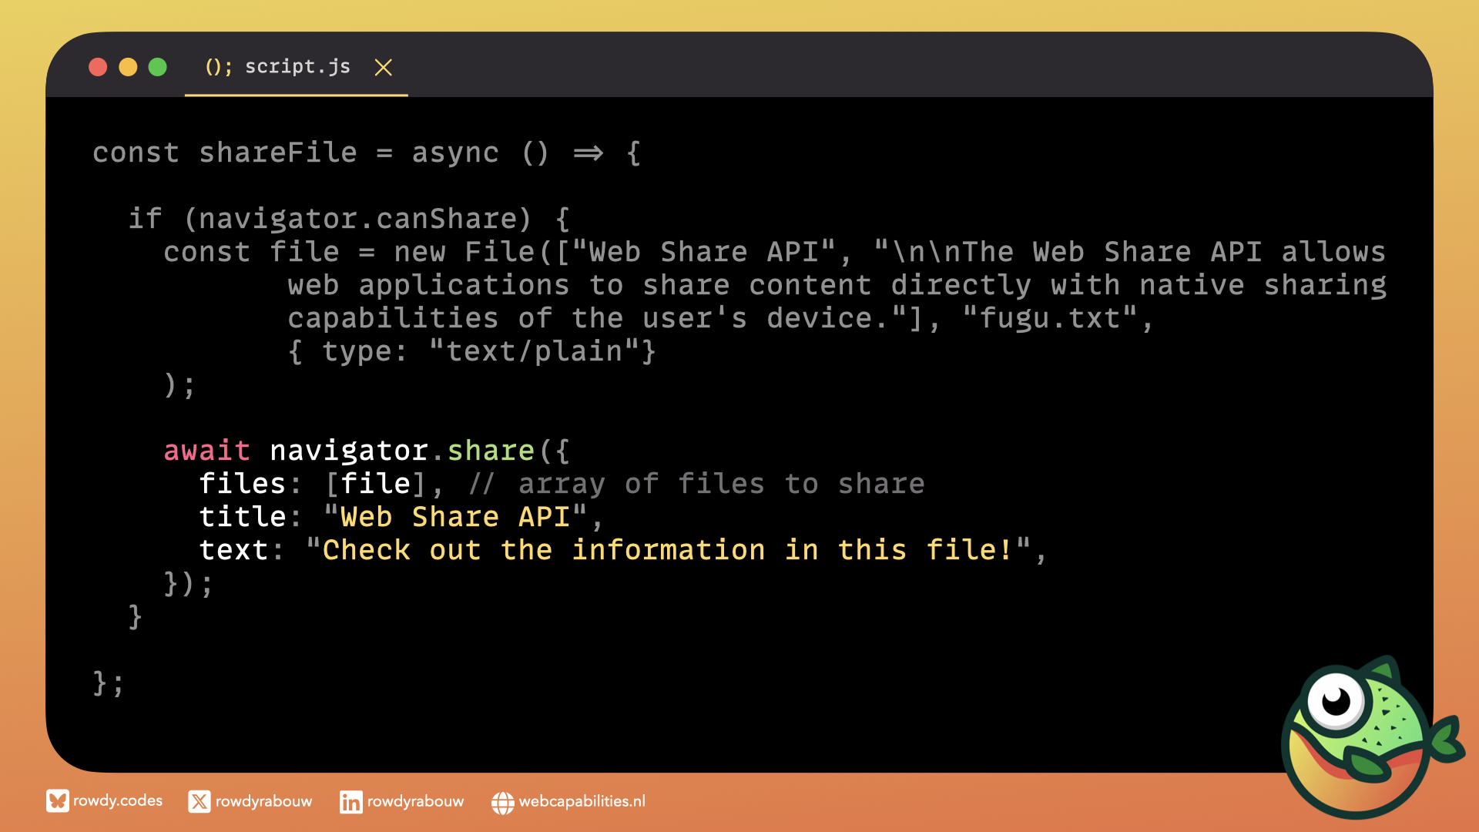Click the globe website icon
Screen dimensions: 1479x832
click(502, 803)
